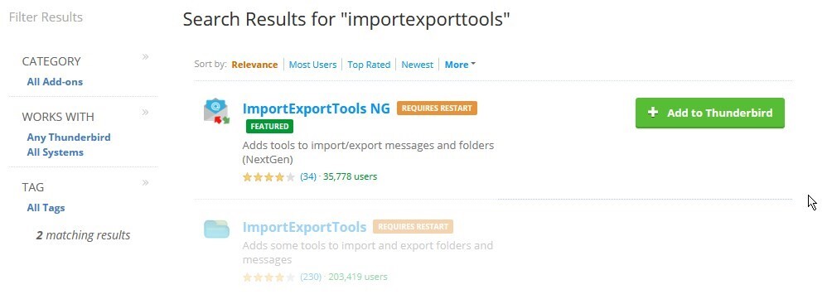Select the All Add-ons category filter

[x=55, y=82]
